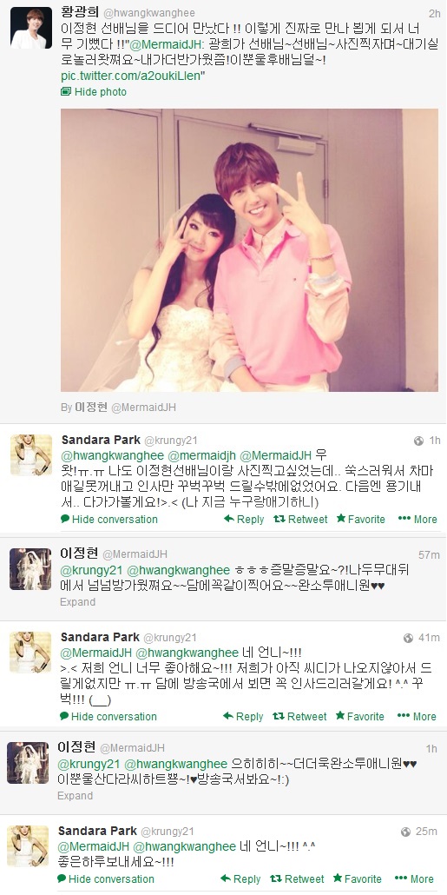Screen dimensions: 447x895
Task: Favorite Sandara Park's first tweet
Action: coord(361,519)
